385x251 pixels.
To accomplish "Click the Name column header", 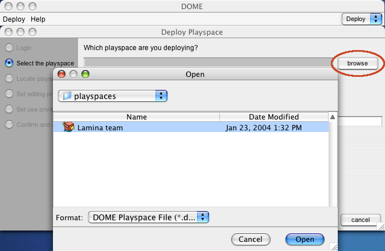I will point(137,117).
